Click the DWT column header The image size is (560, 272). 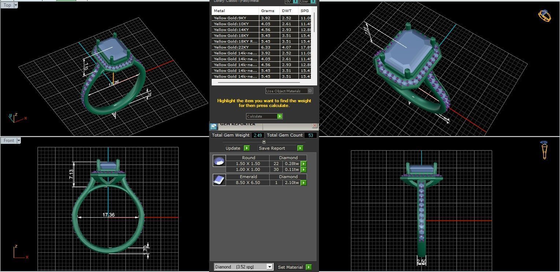pyautogui.click(x=289, y=11)
